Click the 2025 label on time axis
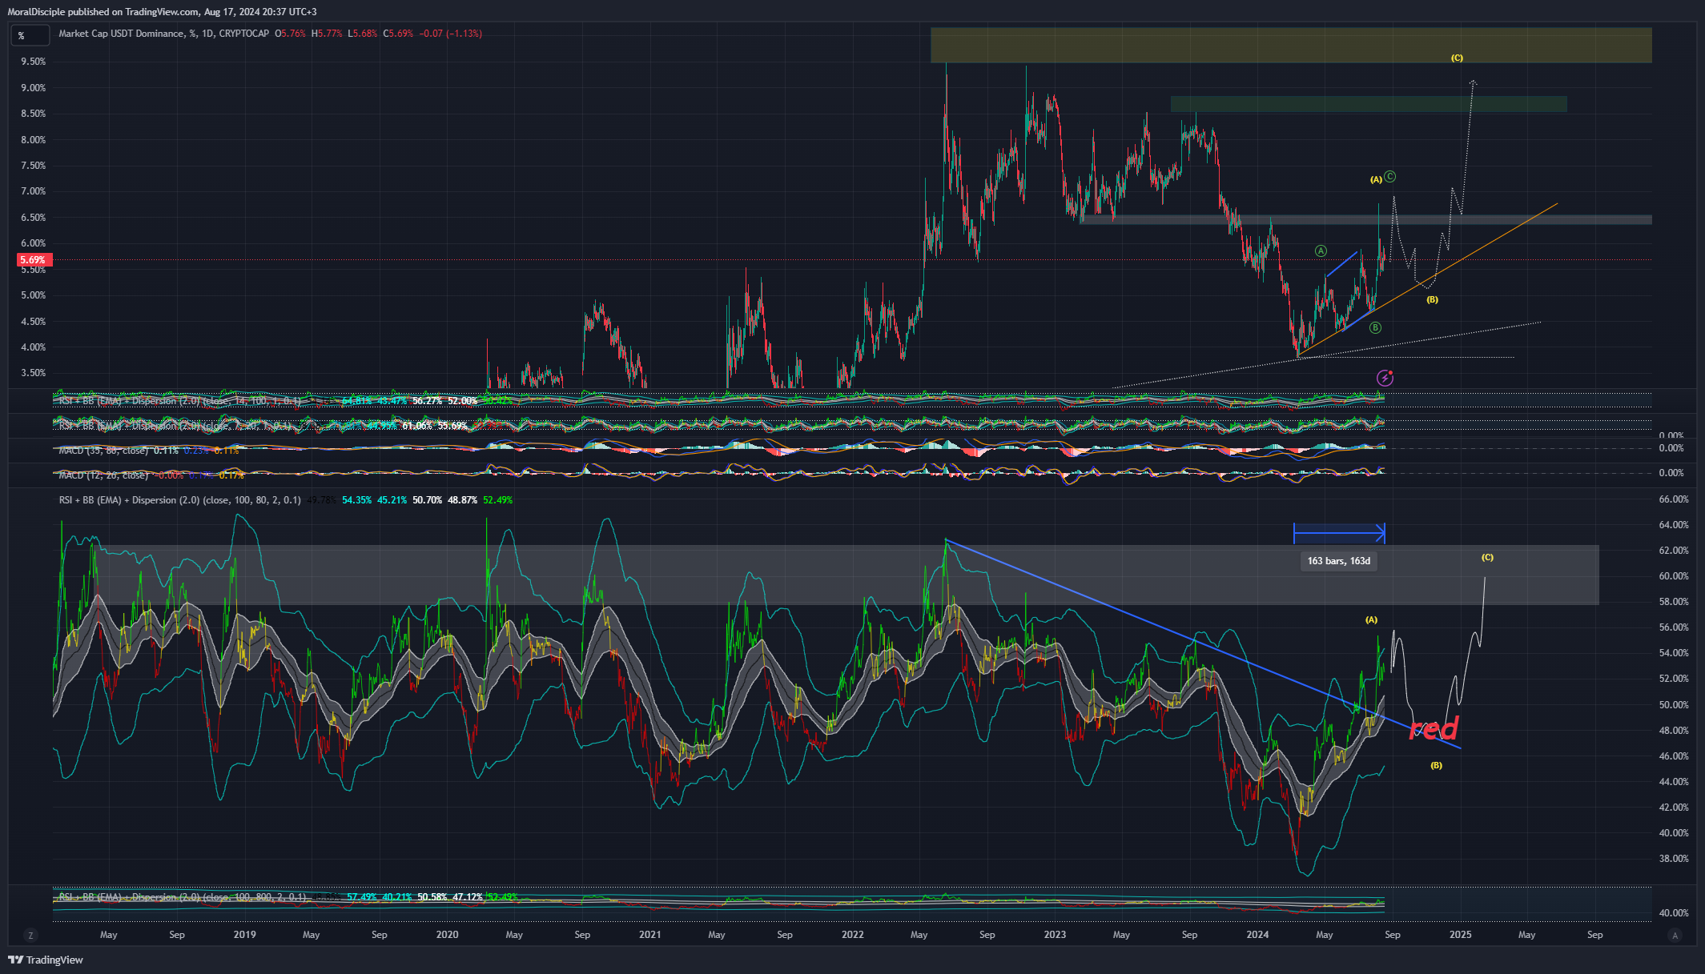The width and height of the screenshot is (1705, 974). (x=1461, y=935)
